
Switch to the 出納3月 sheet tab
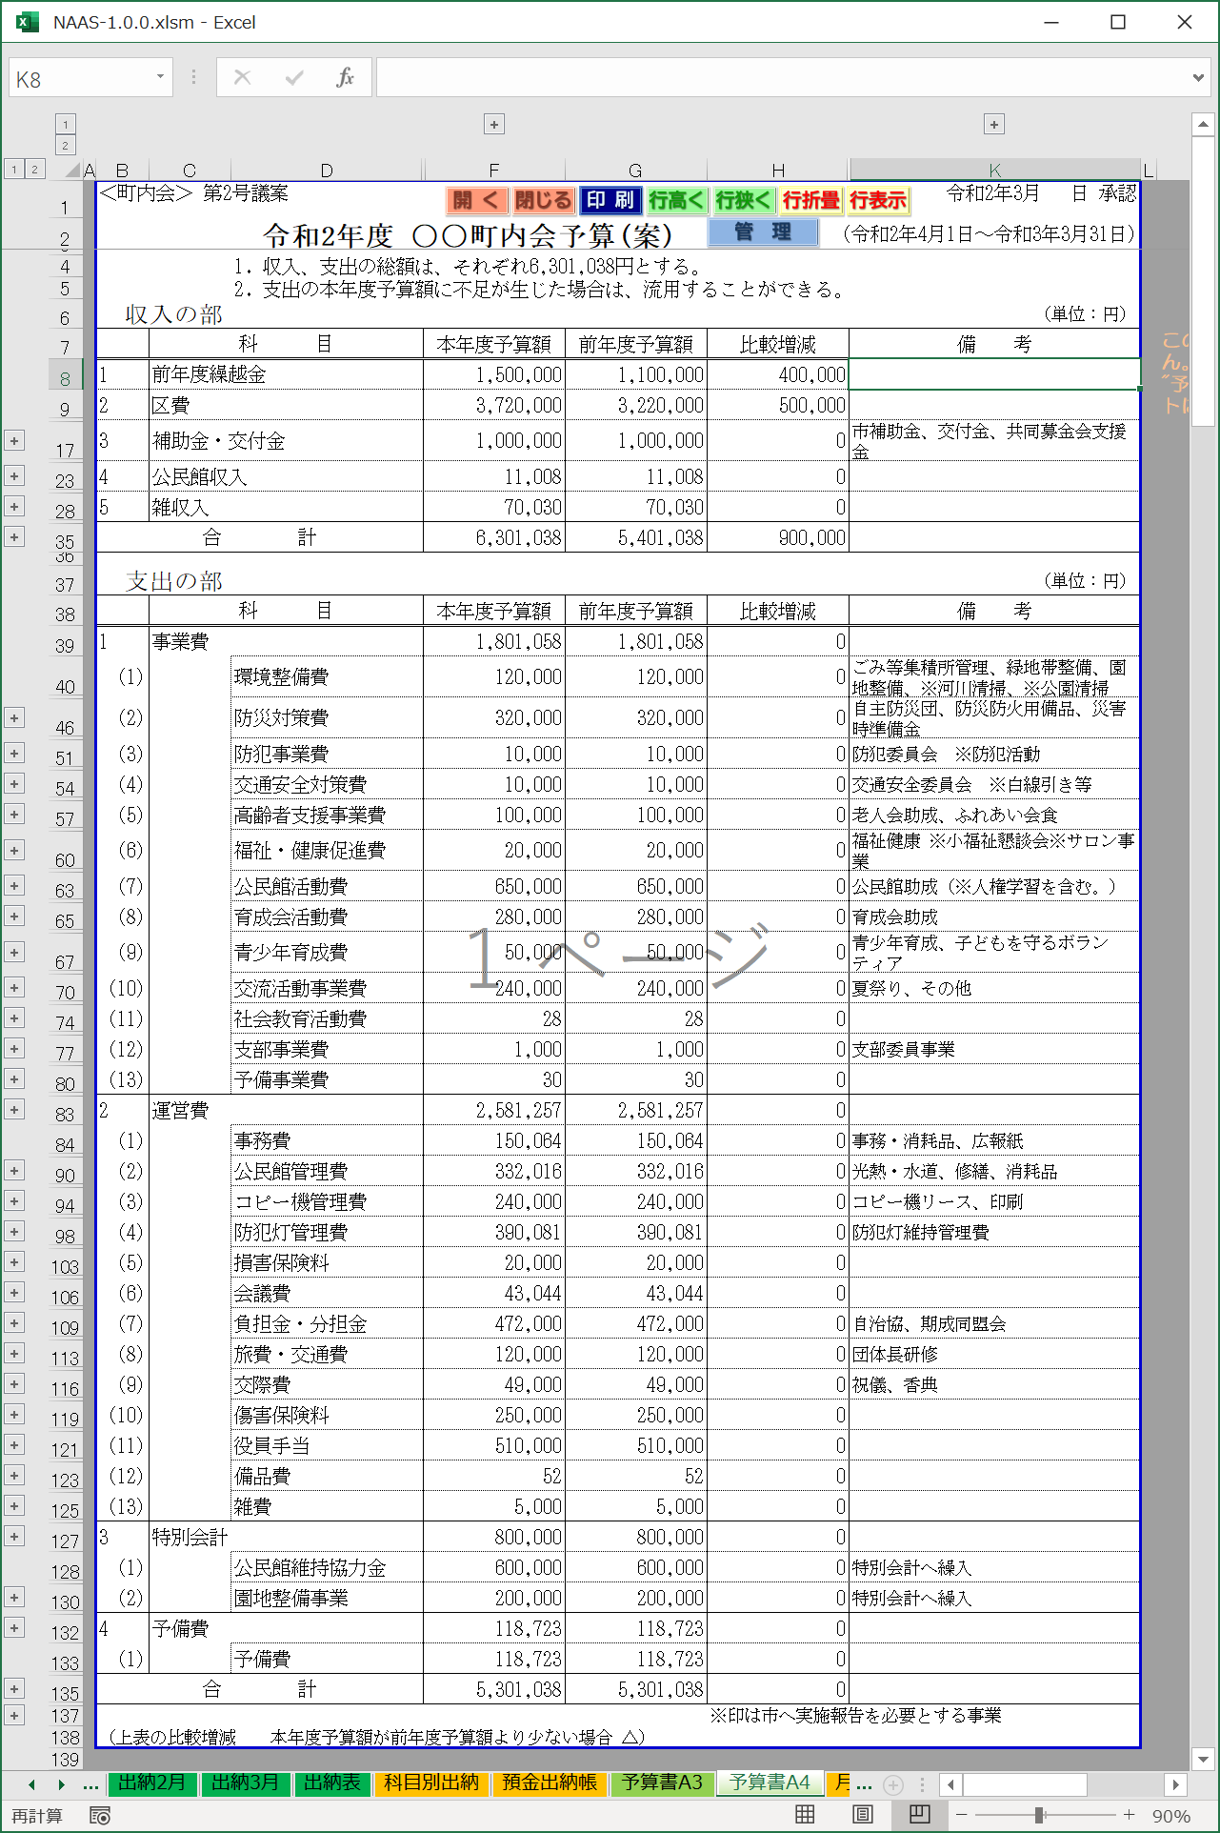click(245, 1783)
